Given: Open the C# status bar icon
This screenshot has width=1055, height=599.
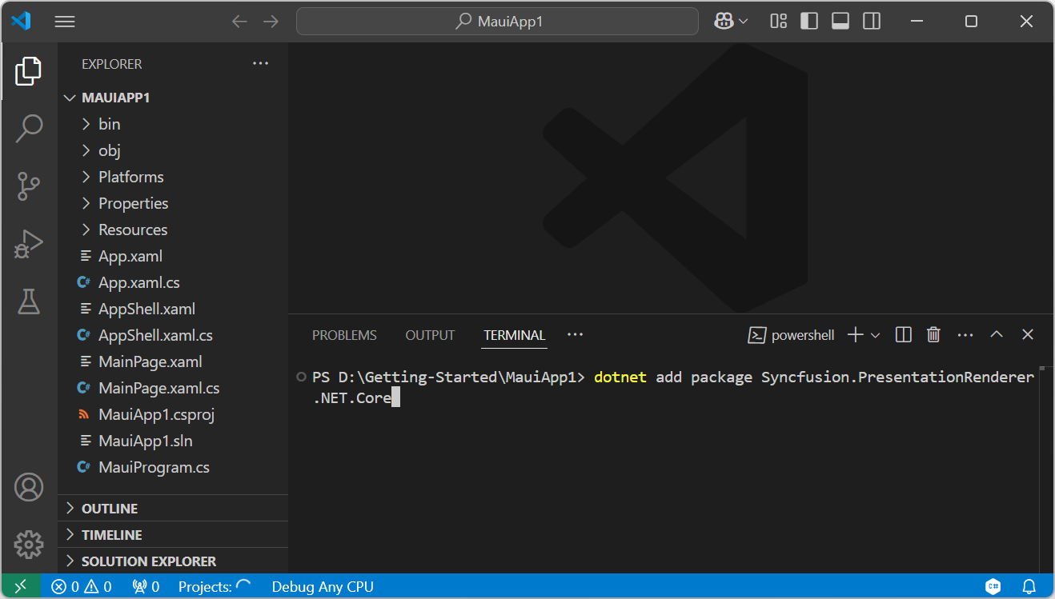Looking at the screenshot, I should (993, 586).
